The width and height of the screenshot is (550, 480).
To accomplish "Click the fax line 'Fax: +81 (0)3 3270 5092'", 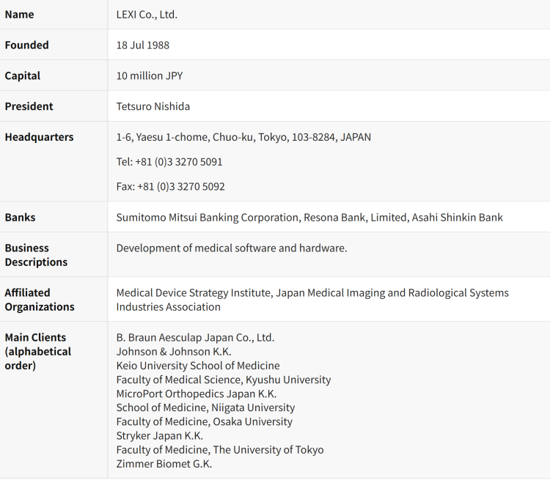I will point(170,186).
